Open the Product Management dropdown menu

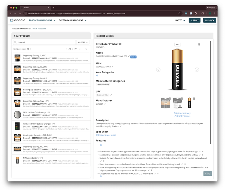pos(42,20)
